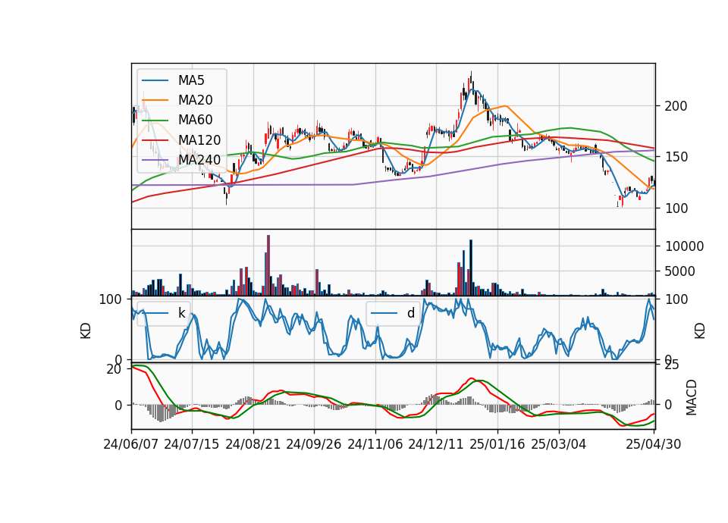This screenshot has height=523, width=728.
Task: Click the 25/04/30 date tick label
Action: (x=654, y=444)
